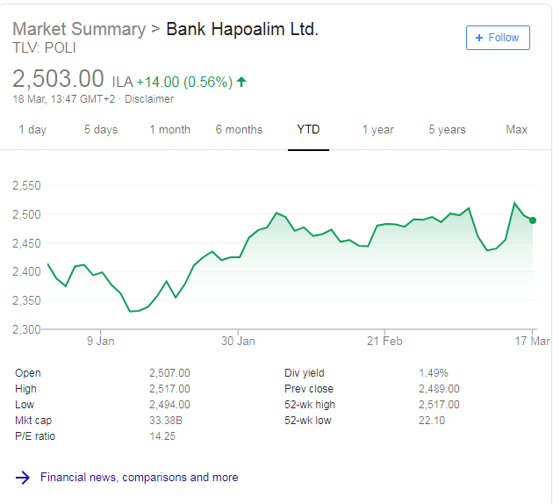Viewport: 553px width, 504px height.
Task: Click the 21 Feb date axis label
Action: point(384,341)
